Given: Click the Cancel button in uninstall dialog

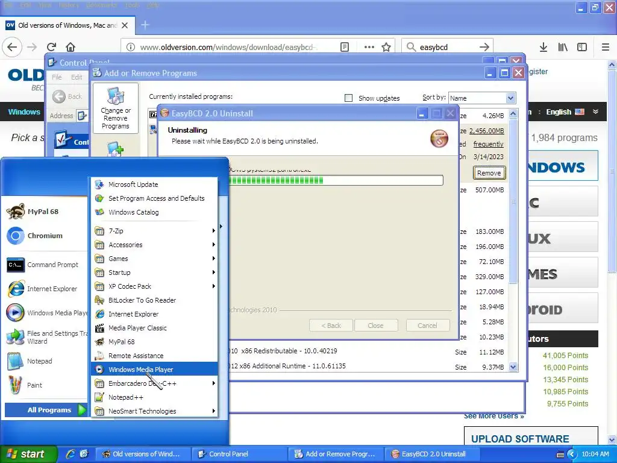Looking at the screenshot, I should (x=428, y=326).
